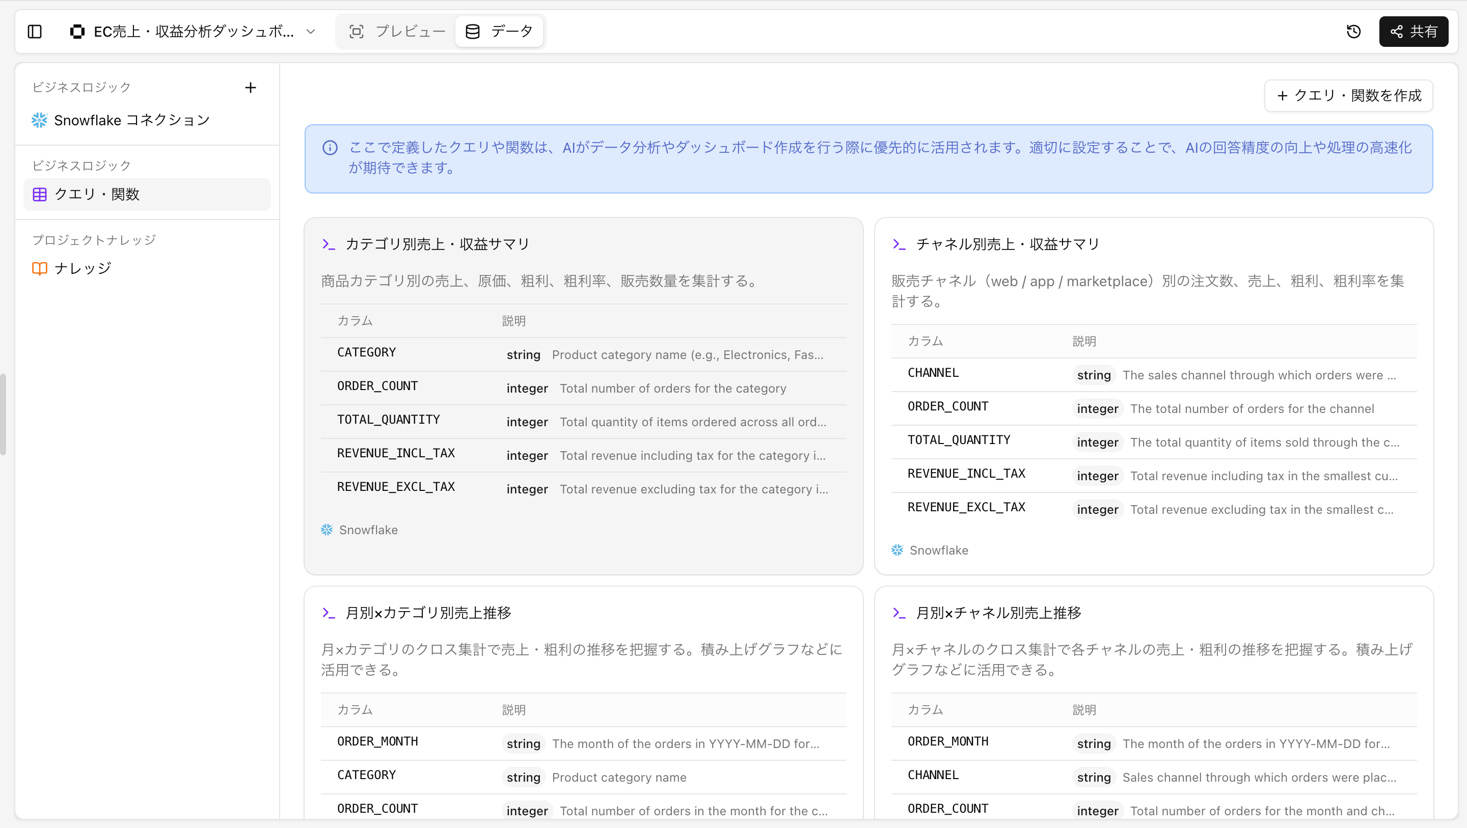Open ナレッジ in the sidebar
The image size is (1467, 828).
pyautogui.click(x=83, y=268)
